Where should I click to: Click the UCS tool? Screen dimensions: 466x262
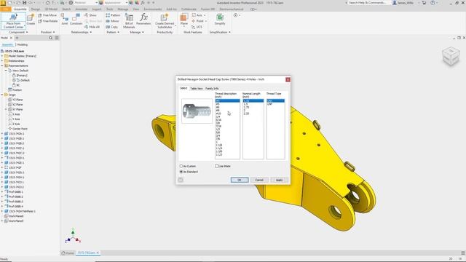[197, 27]
